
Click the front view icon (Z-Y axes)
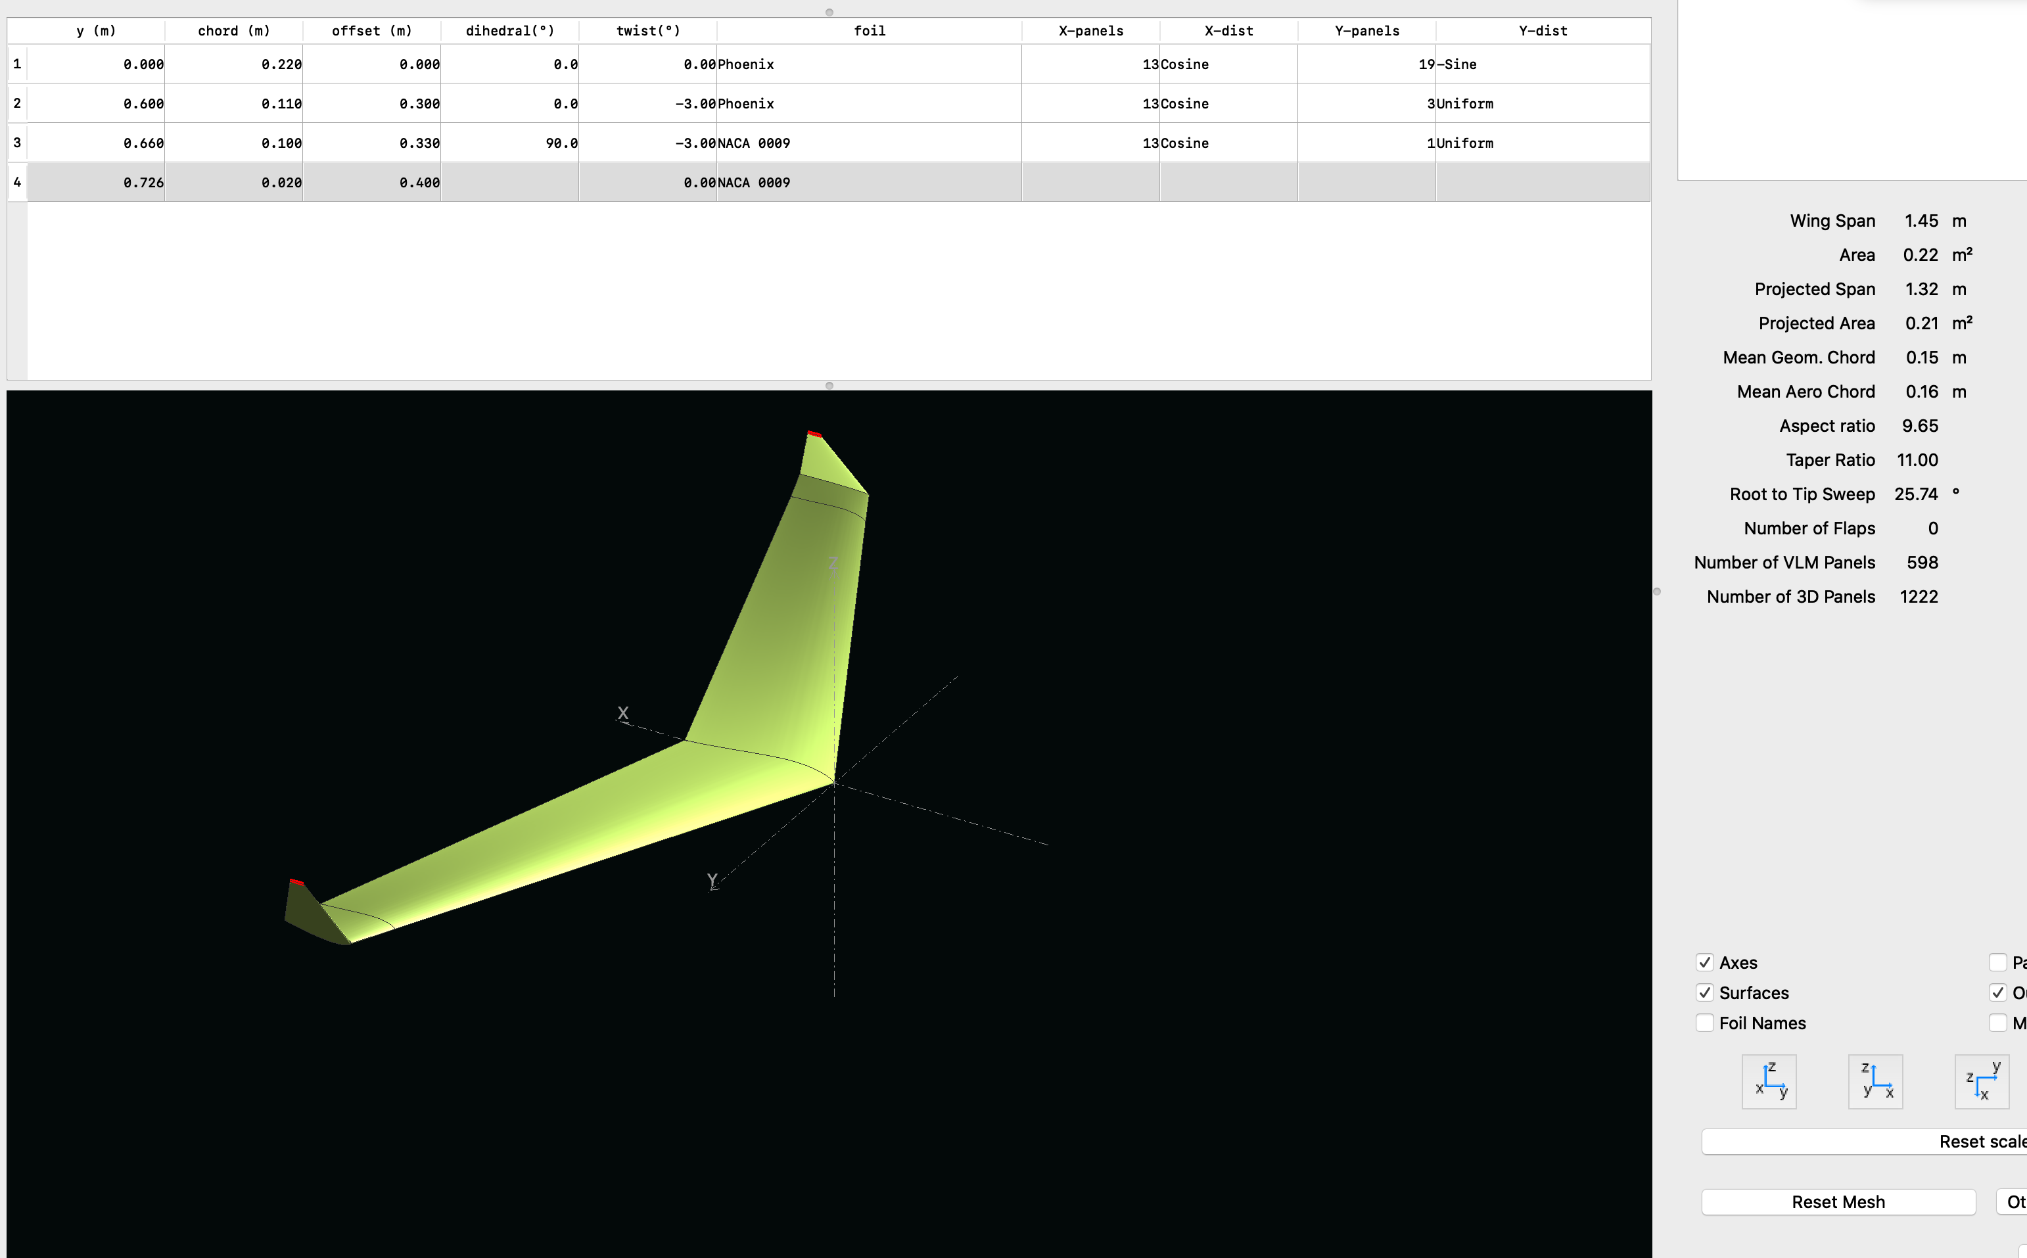click(x=1768, y=1081)
